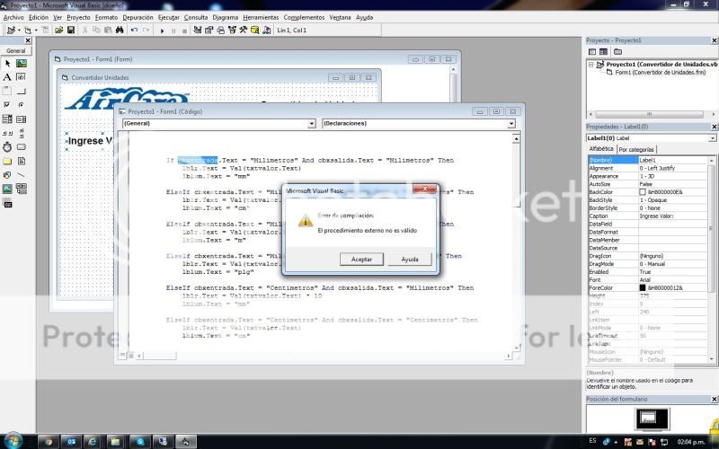Open the Depuración menu

point(138,17)
